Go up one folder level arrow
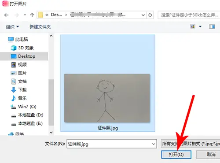 coord(32,15)
